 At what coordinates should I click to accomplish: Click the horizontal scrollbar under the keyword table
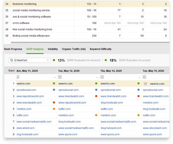tap(90, 42)
